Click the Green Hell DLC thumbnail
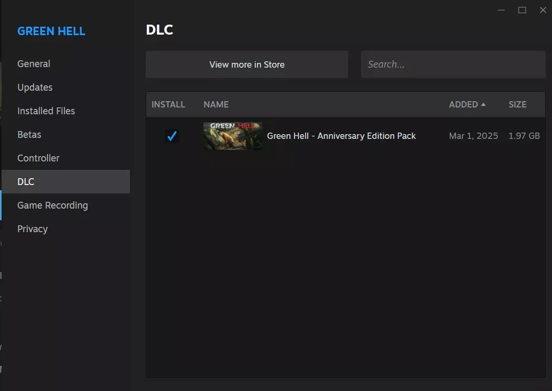This screenshot has width=552, height=391. 233,136
